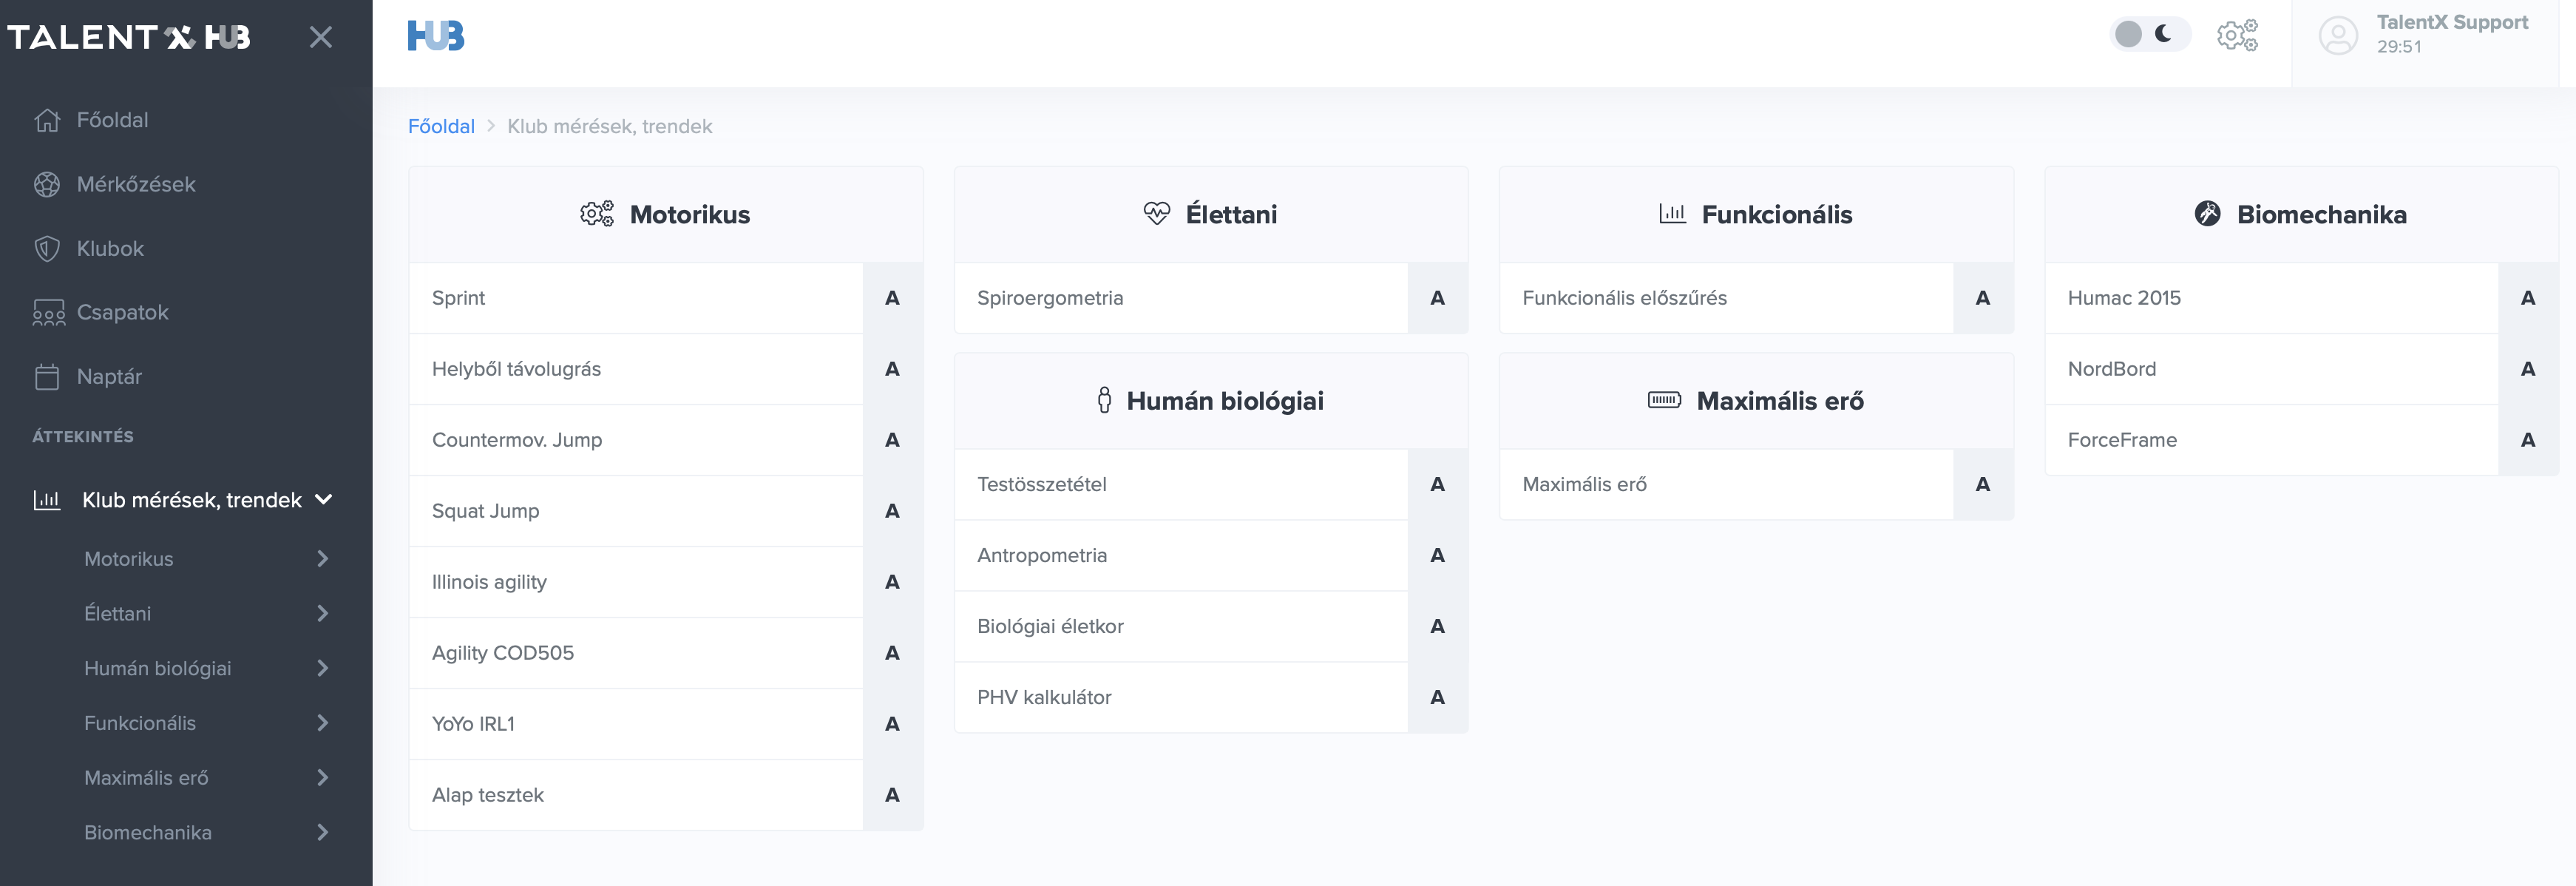The height and width of the screenshot is (886, 2576).
Task: Open Mérkőzések from sidebar
Action: 135,184
